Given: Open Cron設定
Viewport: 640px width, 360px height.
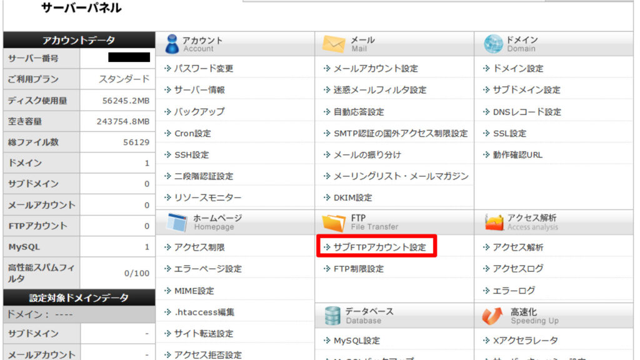Looking at the screenshot, I should click(x=192, y=133).
